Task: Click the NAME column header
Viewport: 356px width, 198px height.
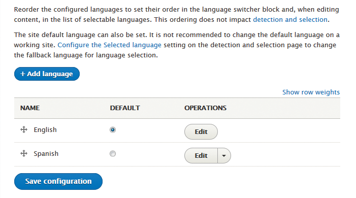Action: pyautogui.click(x=30, y=108)
